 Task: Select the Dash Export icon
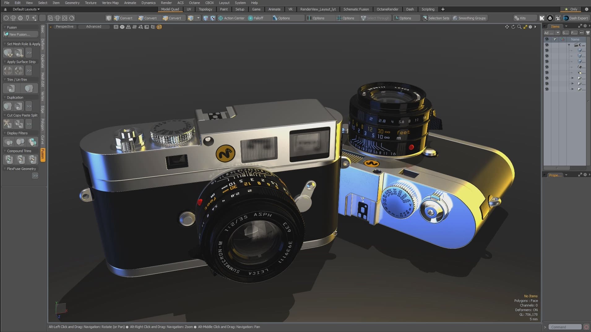(575, 18)
